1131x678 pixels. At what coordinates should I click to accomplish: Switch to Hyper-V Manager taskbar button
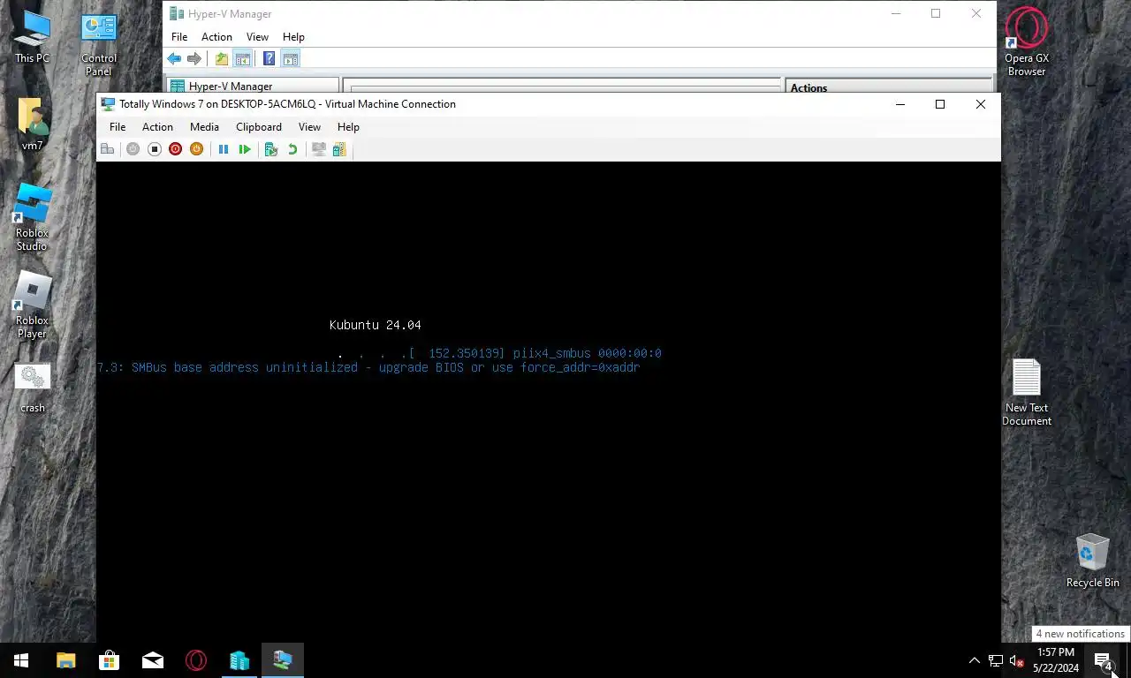click(x=239, y=660)
